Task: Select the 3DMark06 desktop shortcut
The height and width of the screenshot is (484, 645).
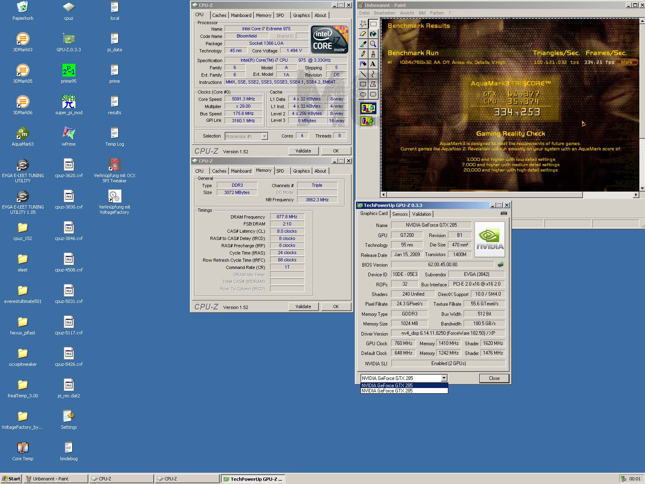Action: 23,105
